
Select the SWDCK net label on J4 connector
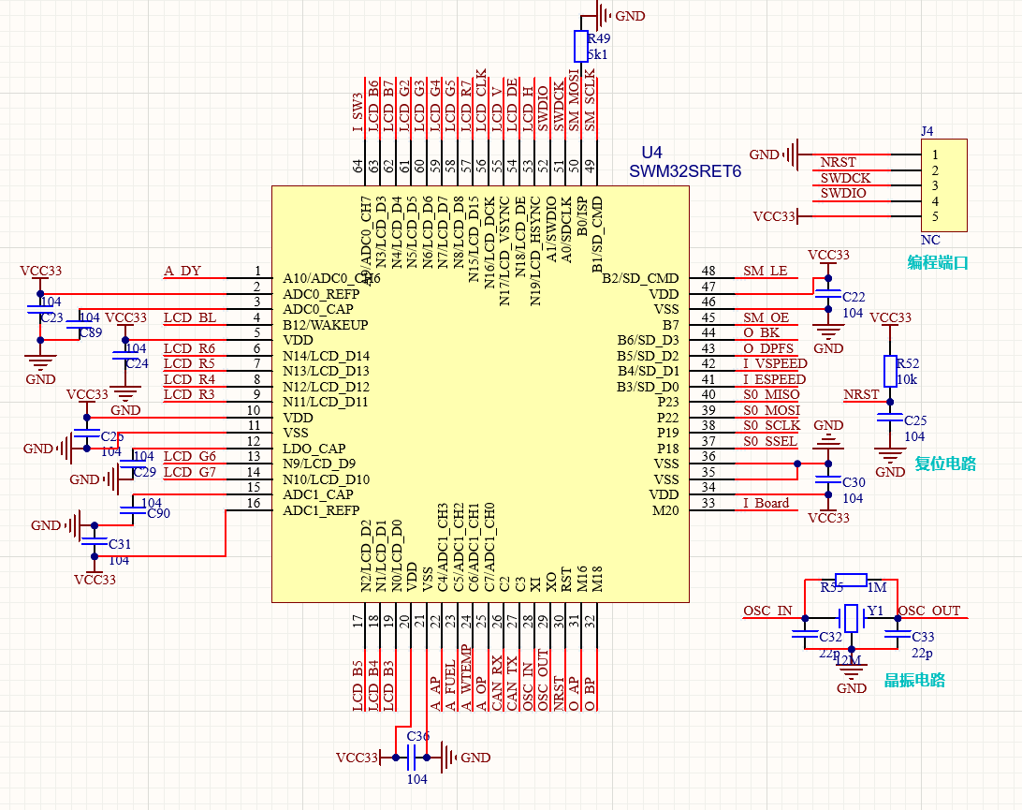pos(845,178)
